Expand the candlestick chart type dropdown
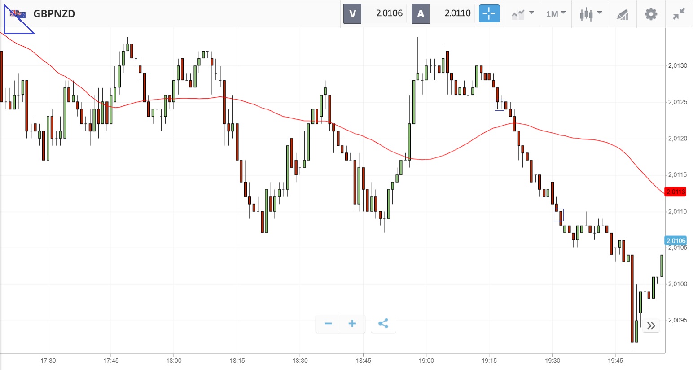Viewport: 693px width, 370px height. point(591,13)
